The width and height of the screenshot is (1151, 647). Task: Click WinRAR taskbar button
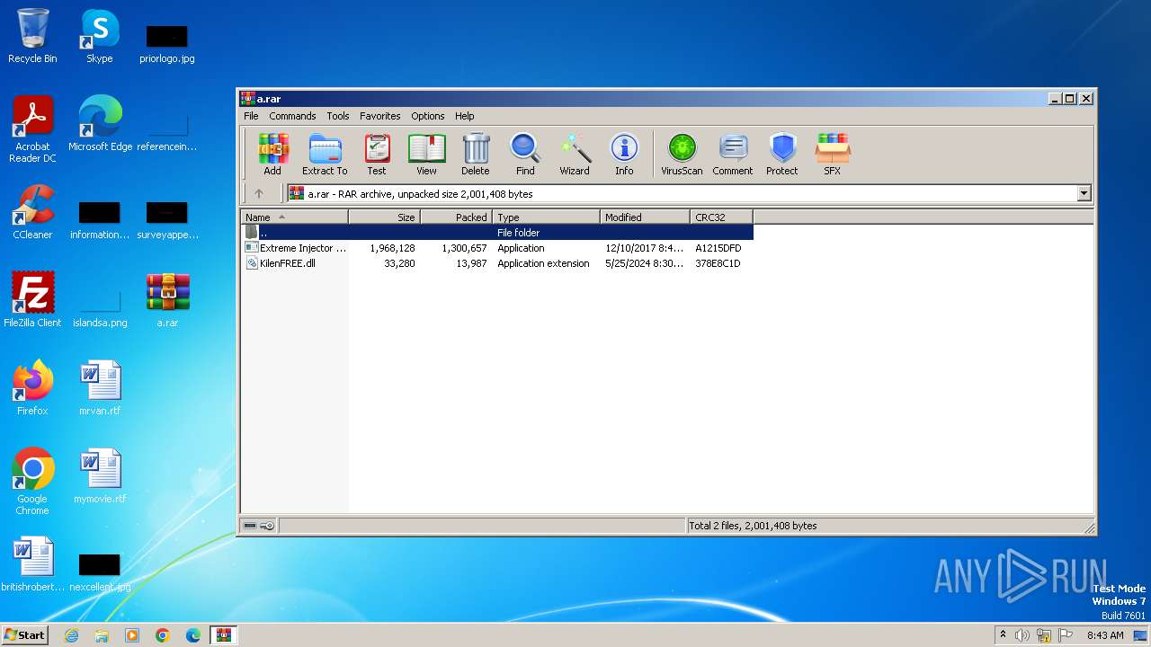click(223, 635)
